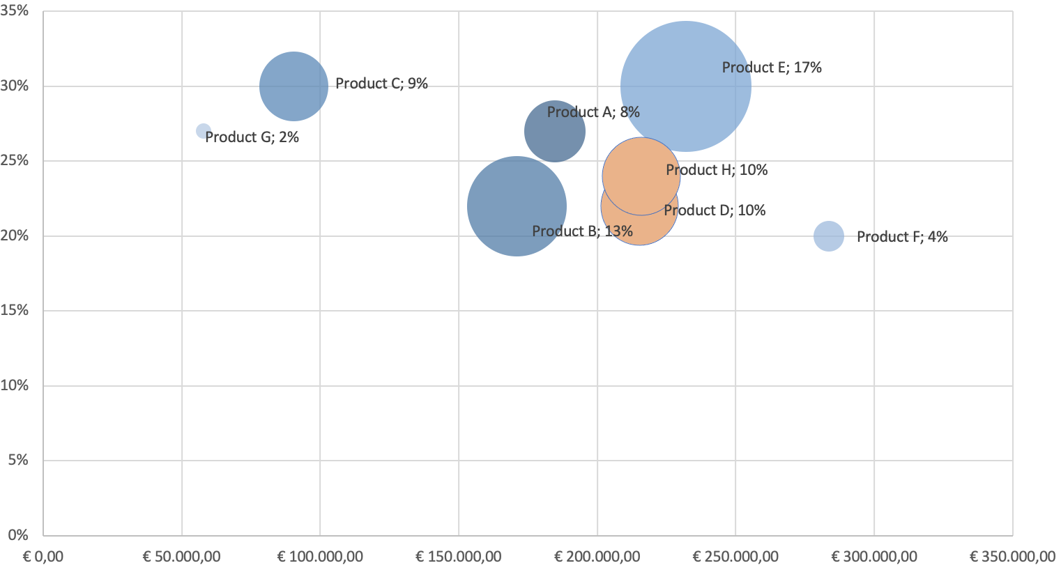Select the 'Product B; 13%' data label

click(582, 231)
